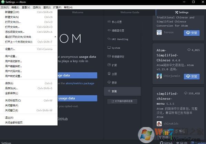Select the 安装 plus install section
Viewport: 206px width, 144px height.
[x=122, y=91]
